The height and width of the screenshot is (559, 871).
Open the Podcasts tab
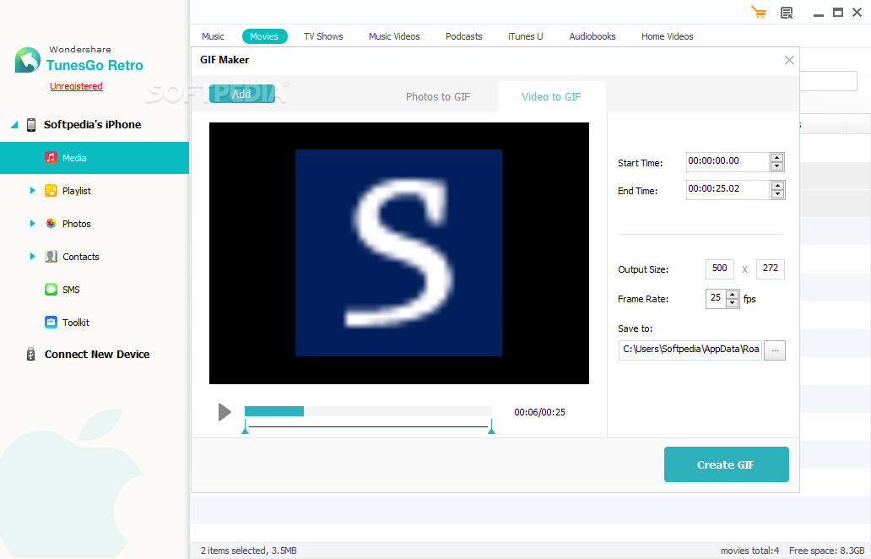(x=464, y=36)
